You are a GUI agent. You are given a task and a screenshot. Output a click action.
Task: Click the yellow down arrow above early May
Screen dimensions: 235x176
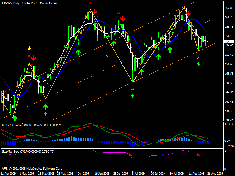[x=29, y=48]
